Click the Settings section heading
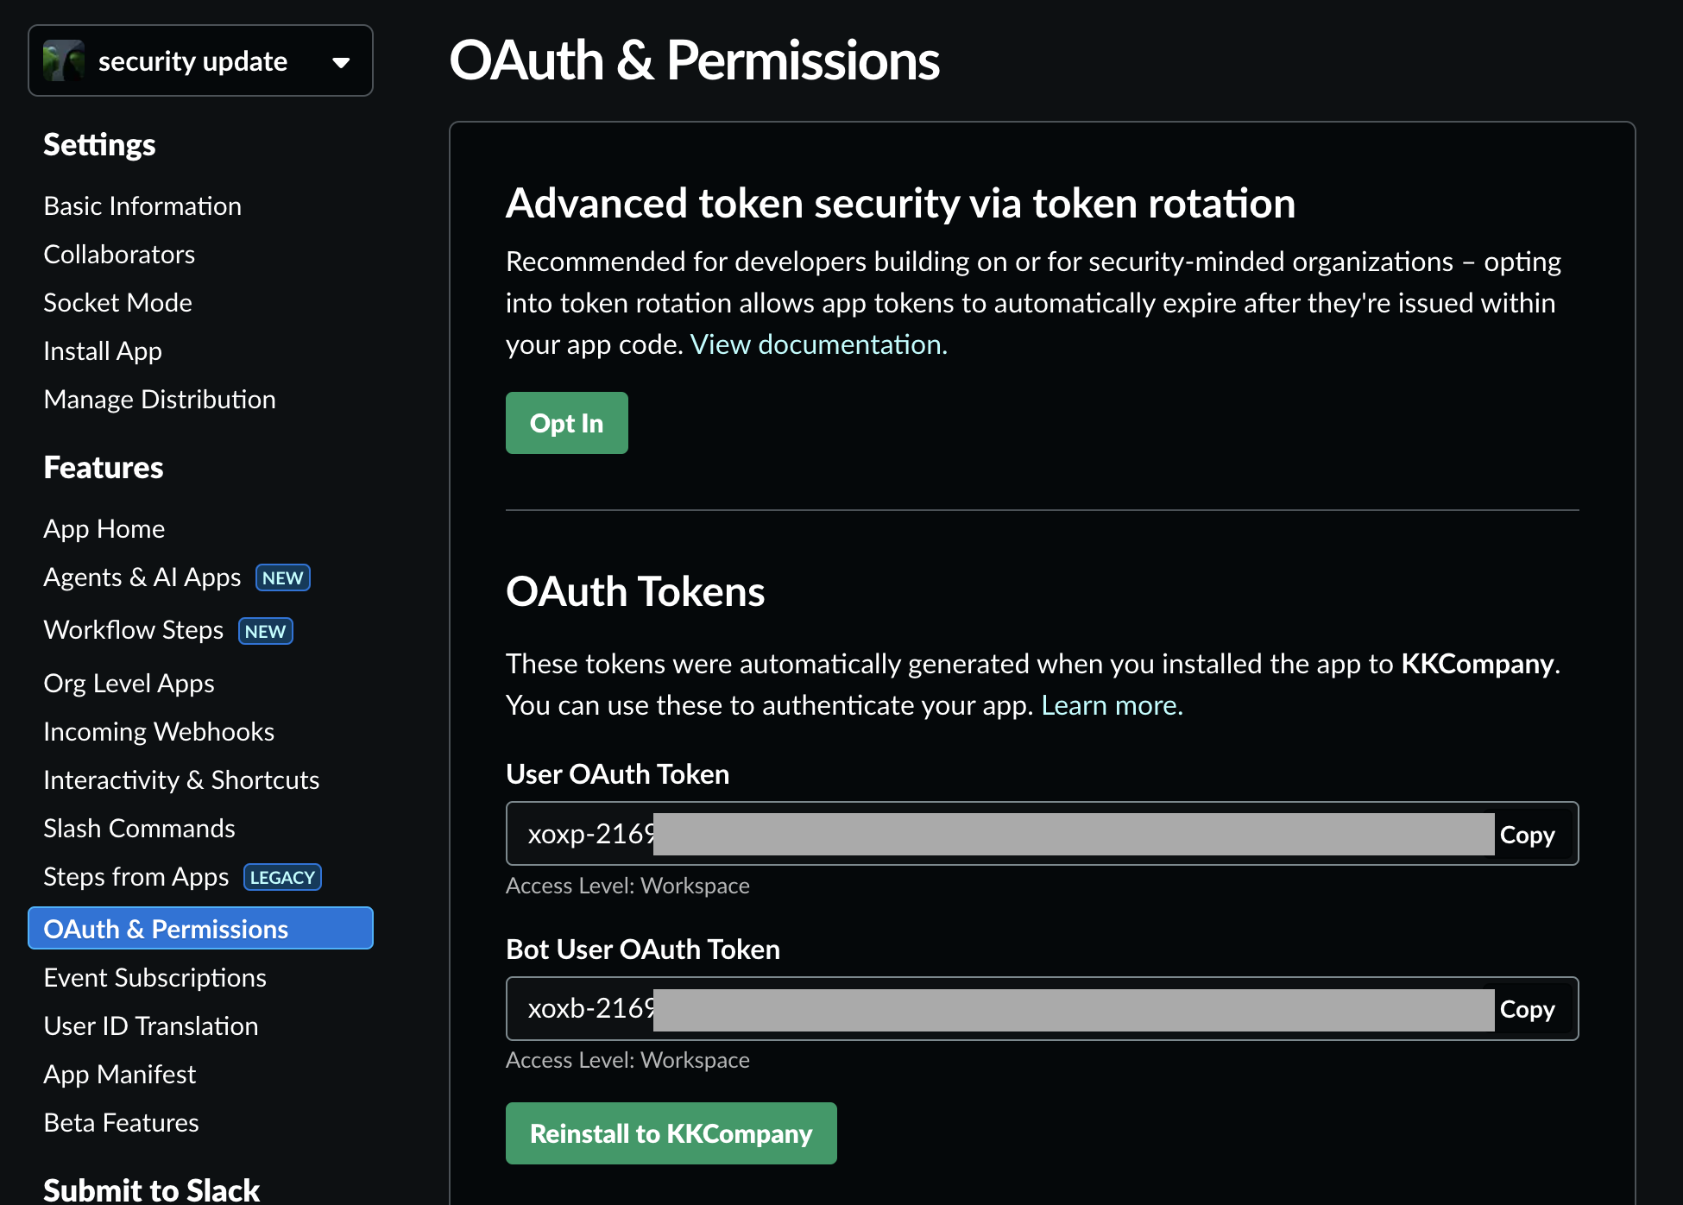The width and height of the screenshot is (1683, 1205). (99, 145)
